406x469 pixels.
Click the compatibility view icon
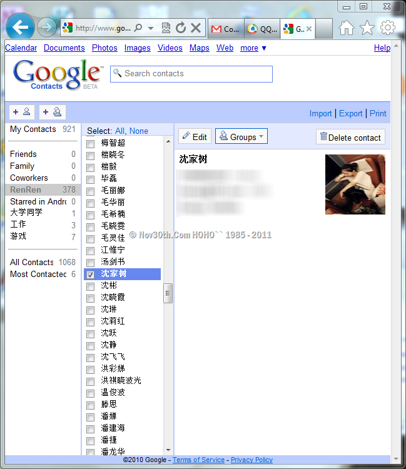pos(166,28)
